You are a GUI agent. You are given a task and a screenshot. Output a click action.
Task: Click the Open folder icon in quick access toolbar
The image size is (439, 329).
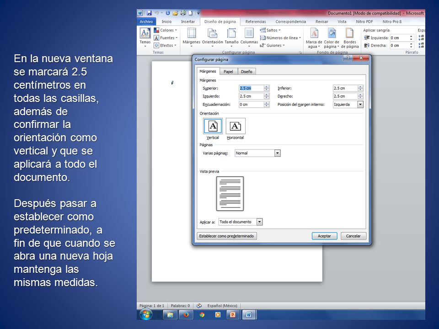175,13
